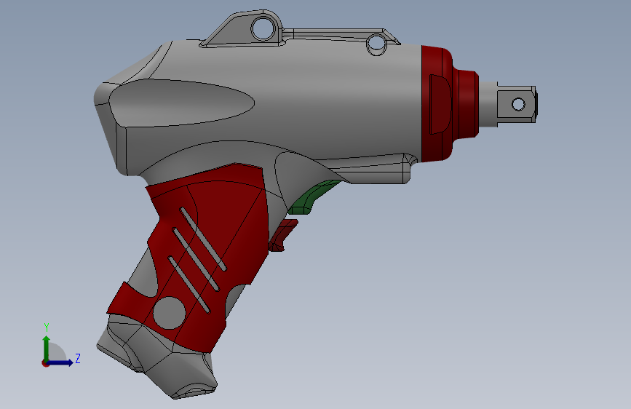Click the red origin ball of the triad
This screenshot has height=409, width=631.
click(x=45, y=363)
